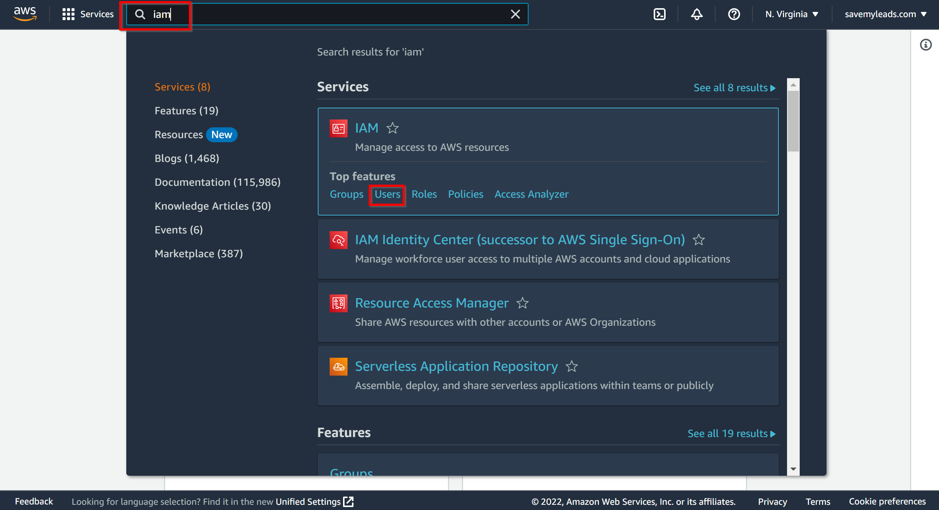The height and width of the screenshot is (510, 939).
Task: Select Features (19) category filter
Action: pyautogui.click(x=187, y=110)
